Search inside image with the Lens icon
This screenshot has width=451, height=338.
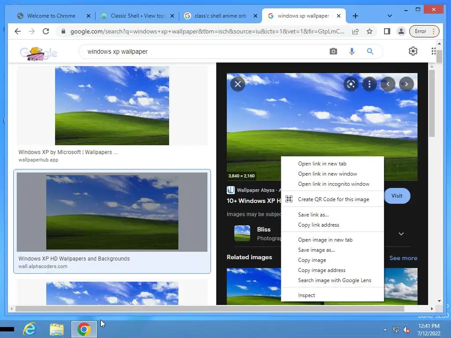[x=351, y=84]
